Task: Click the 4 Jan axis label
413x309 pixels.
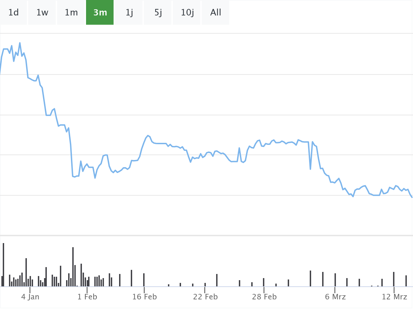Action: point(30,297)
